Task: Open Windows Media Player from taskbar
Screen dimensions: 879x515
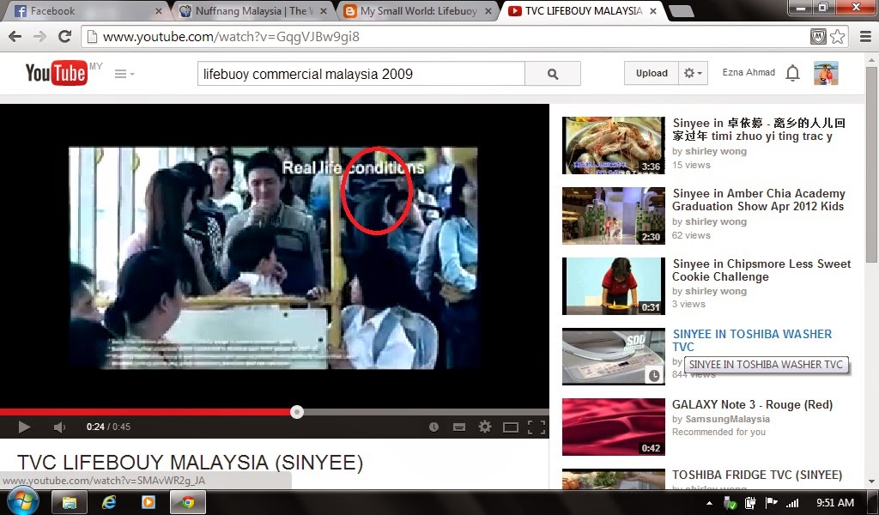Action: coord(148,502)
